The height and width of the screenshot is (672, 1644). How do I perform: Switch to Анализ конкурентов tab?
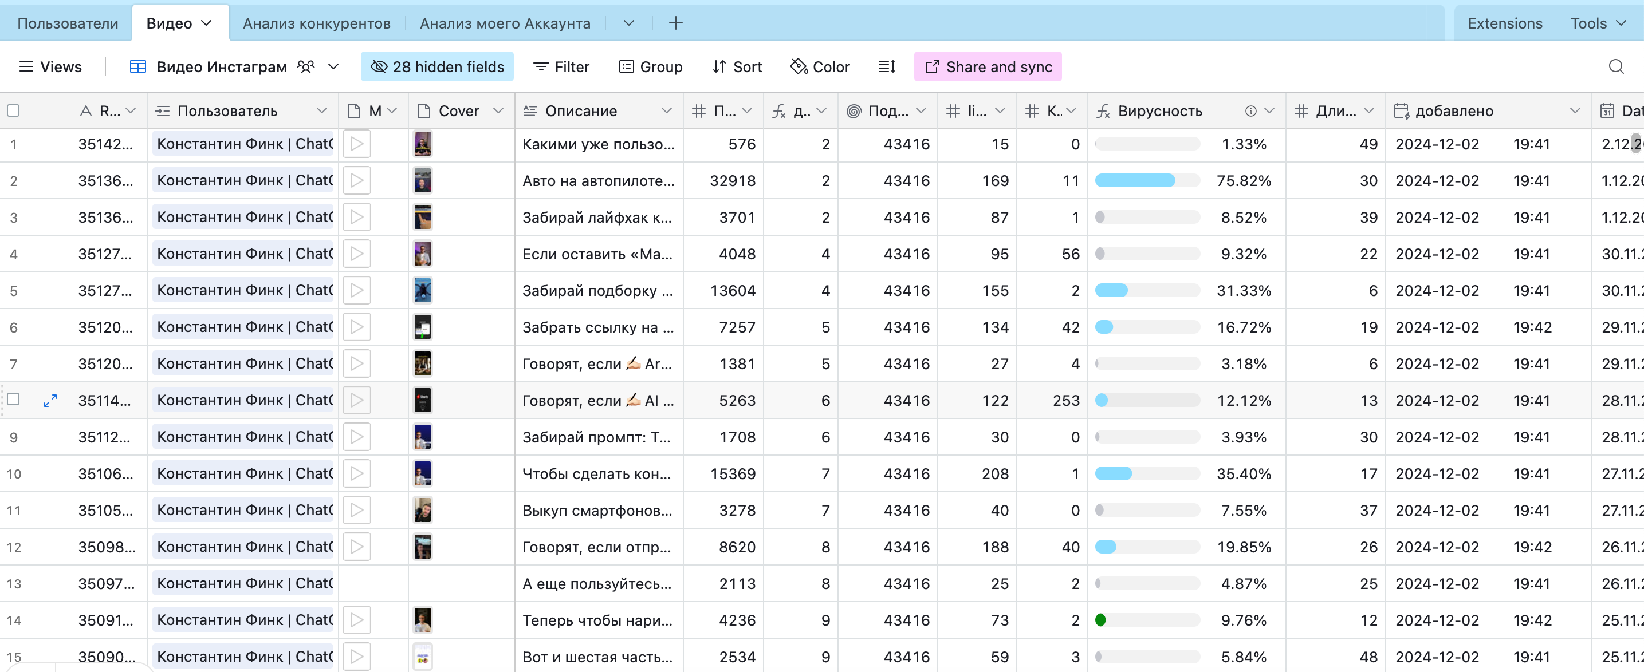(x=317, y=23)
